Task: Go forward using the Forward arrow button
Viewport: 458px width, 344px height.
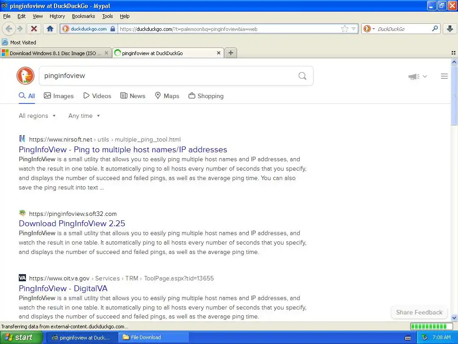Action: pos(20,29)
